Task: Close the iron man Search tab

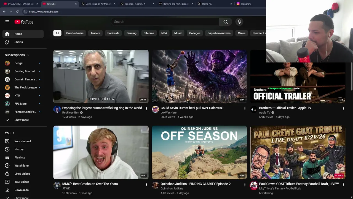Action: (153, 4)
